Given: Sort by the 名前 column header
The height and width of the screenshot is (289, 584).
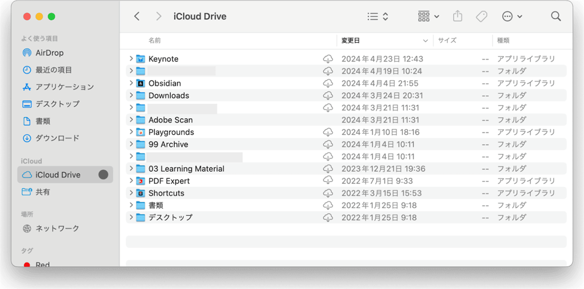Looking at the screenshot, I should click(x=155, y=40).
